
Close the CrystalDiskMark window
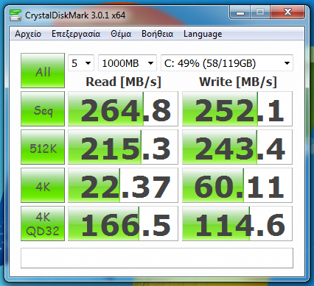click(x=287, y=12)
